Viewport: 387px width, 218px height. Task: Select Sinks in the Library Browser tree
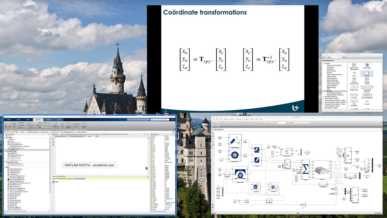[x=328, y=89]
